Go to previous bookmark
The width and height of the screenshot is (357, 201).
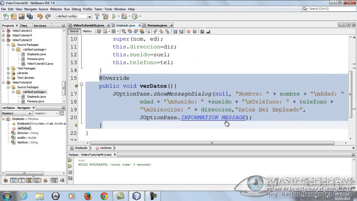155,31
